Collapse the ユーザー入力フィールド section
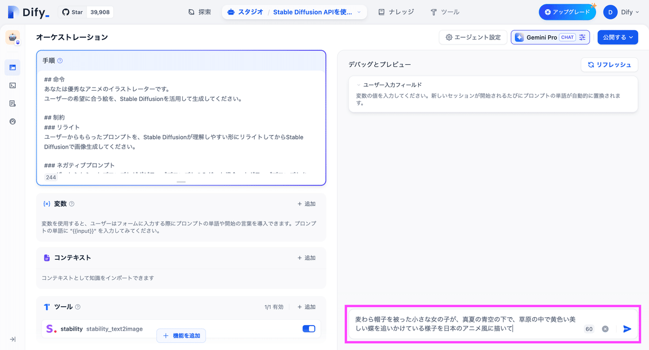The height and width of the screenshot is (350, 649). (358, 85)
